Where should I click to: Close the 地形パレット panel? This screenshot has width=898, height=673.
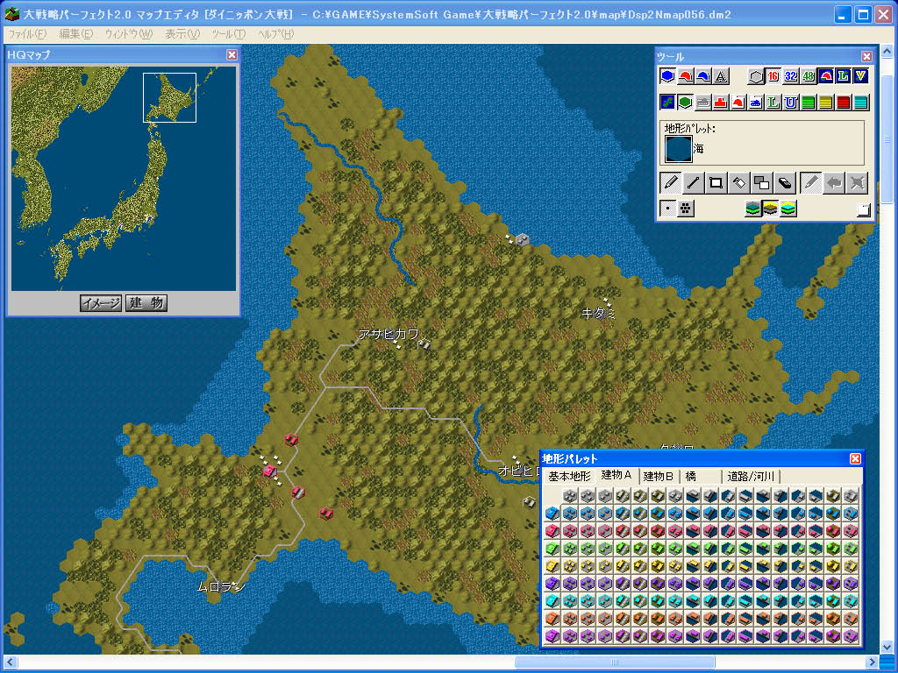(x=855, y=458)
